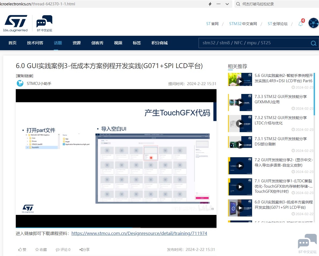Select the 话题 nav tab
The image size is (319, 256).
click(x=58, y=43)
